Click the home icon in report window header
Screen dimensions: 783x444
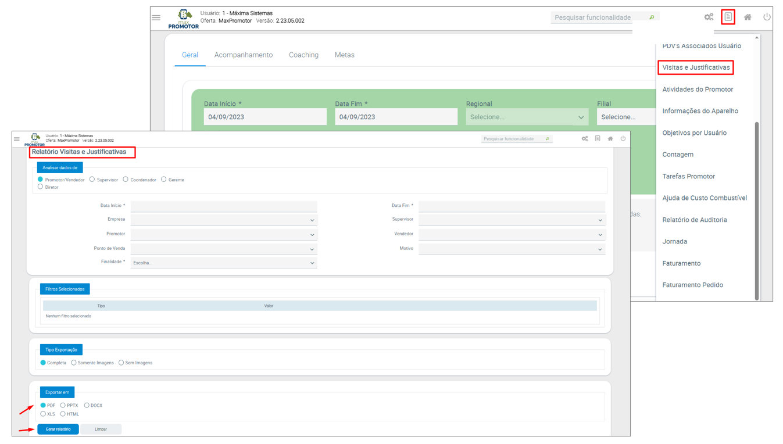pyautogui.click(x=610, y=139)
